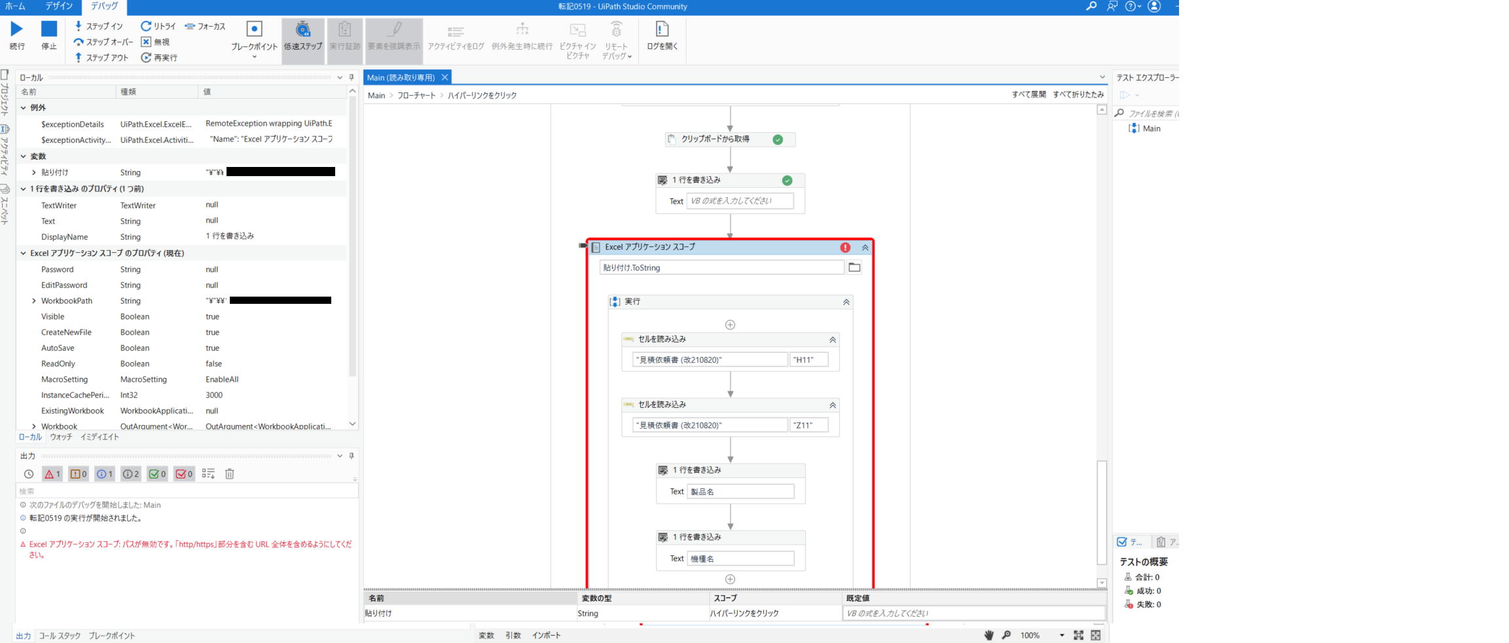Image resolution: width=1509 pixels, height=643 pixels.
Task: Click フォーカス (Focus) in the ribbon
Action: [206, 26]
